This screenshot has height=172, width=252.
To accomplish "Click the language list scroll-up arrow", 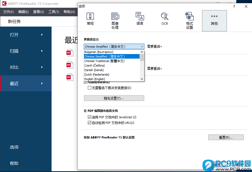I will coord(142,52).
